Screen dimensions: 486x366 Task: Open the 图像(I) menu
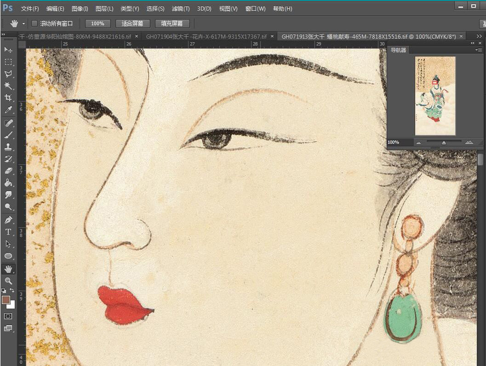point(80,9)
